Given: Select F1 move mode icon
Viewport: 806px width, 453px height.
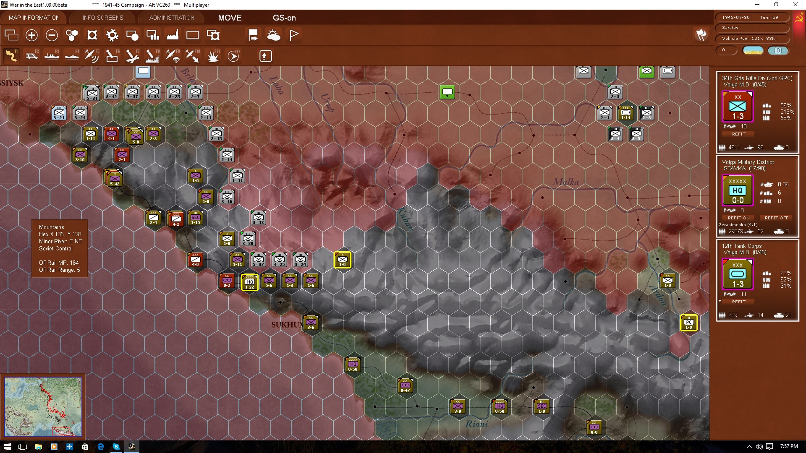Looking at the screenshot, I should click(x=11, y=56).
